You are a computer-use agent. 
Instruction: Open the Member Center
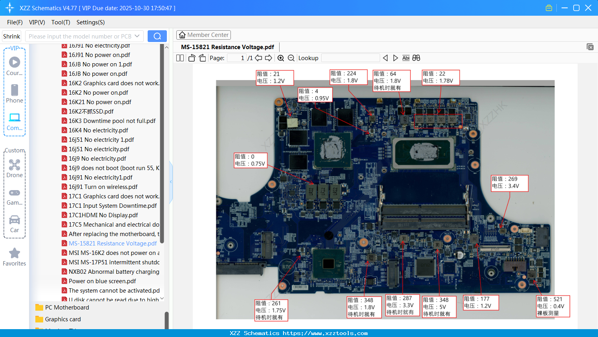[x=203, y=35]
